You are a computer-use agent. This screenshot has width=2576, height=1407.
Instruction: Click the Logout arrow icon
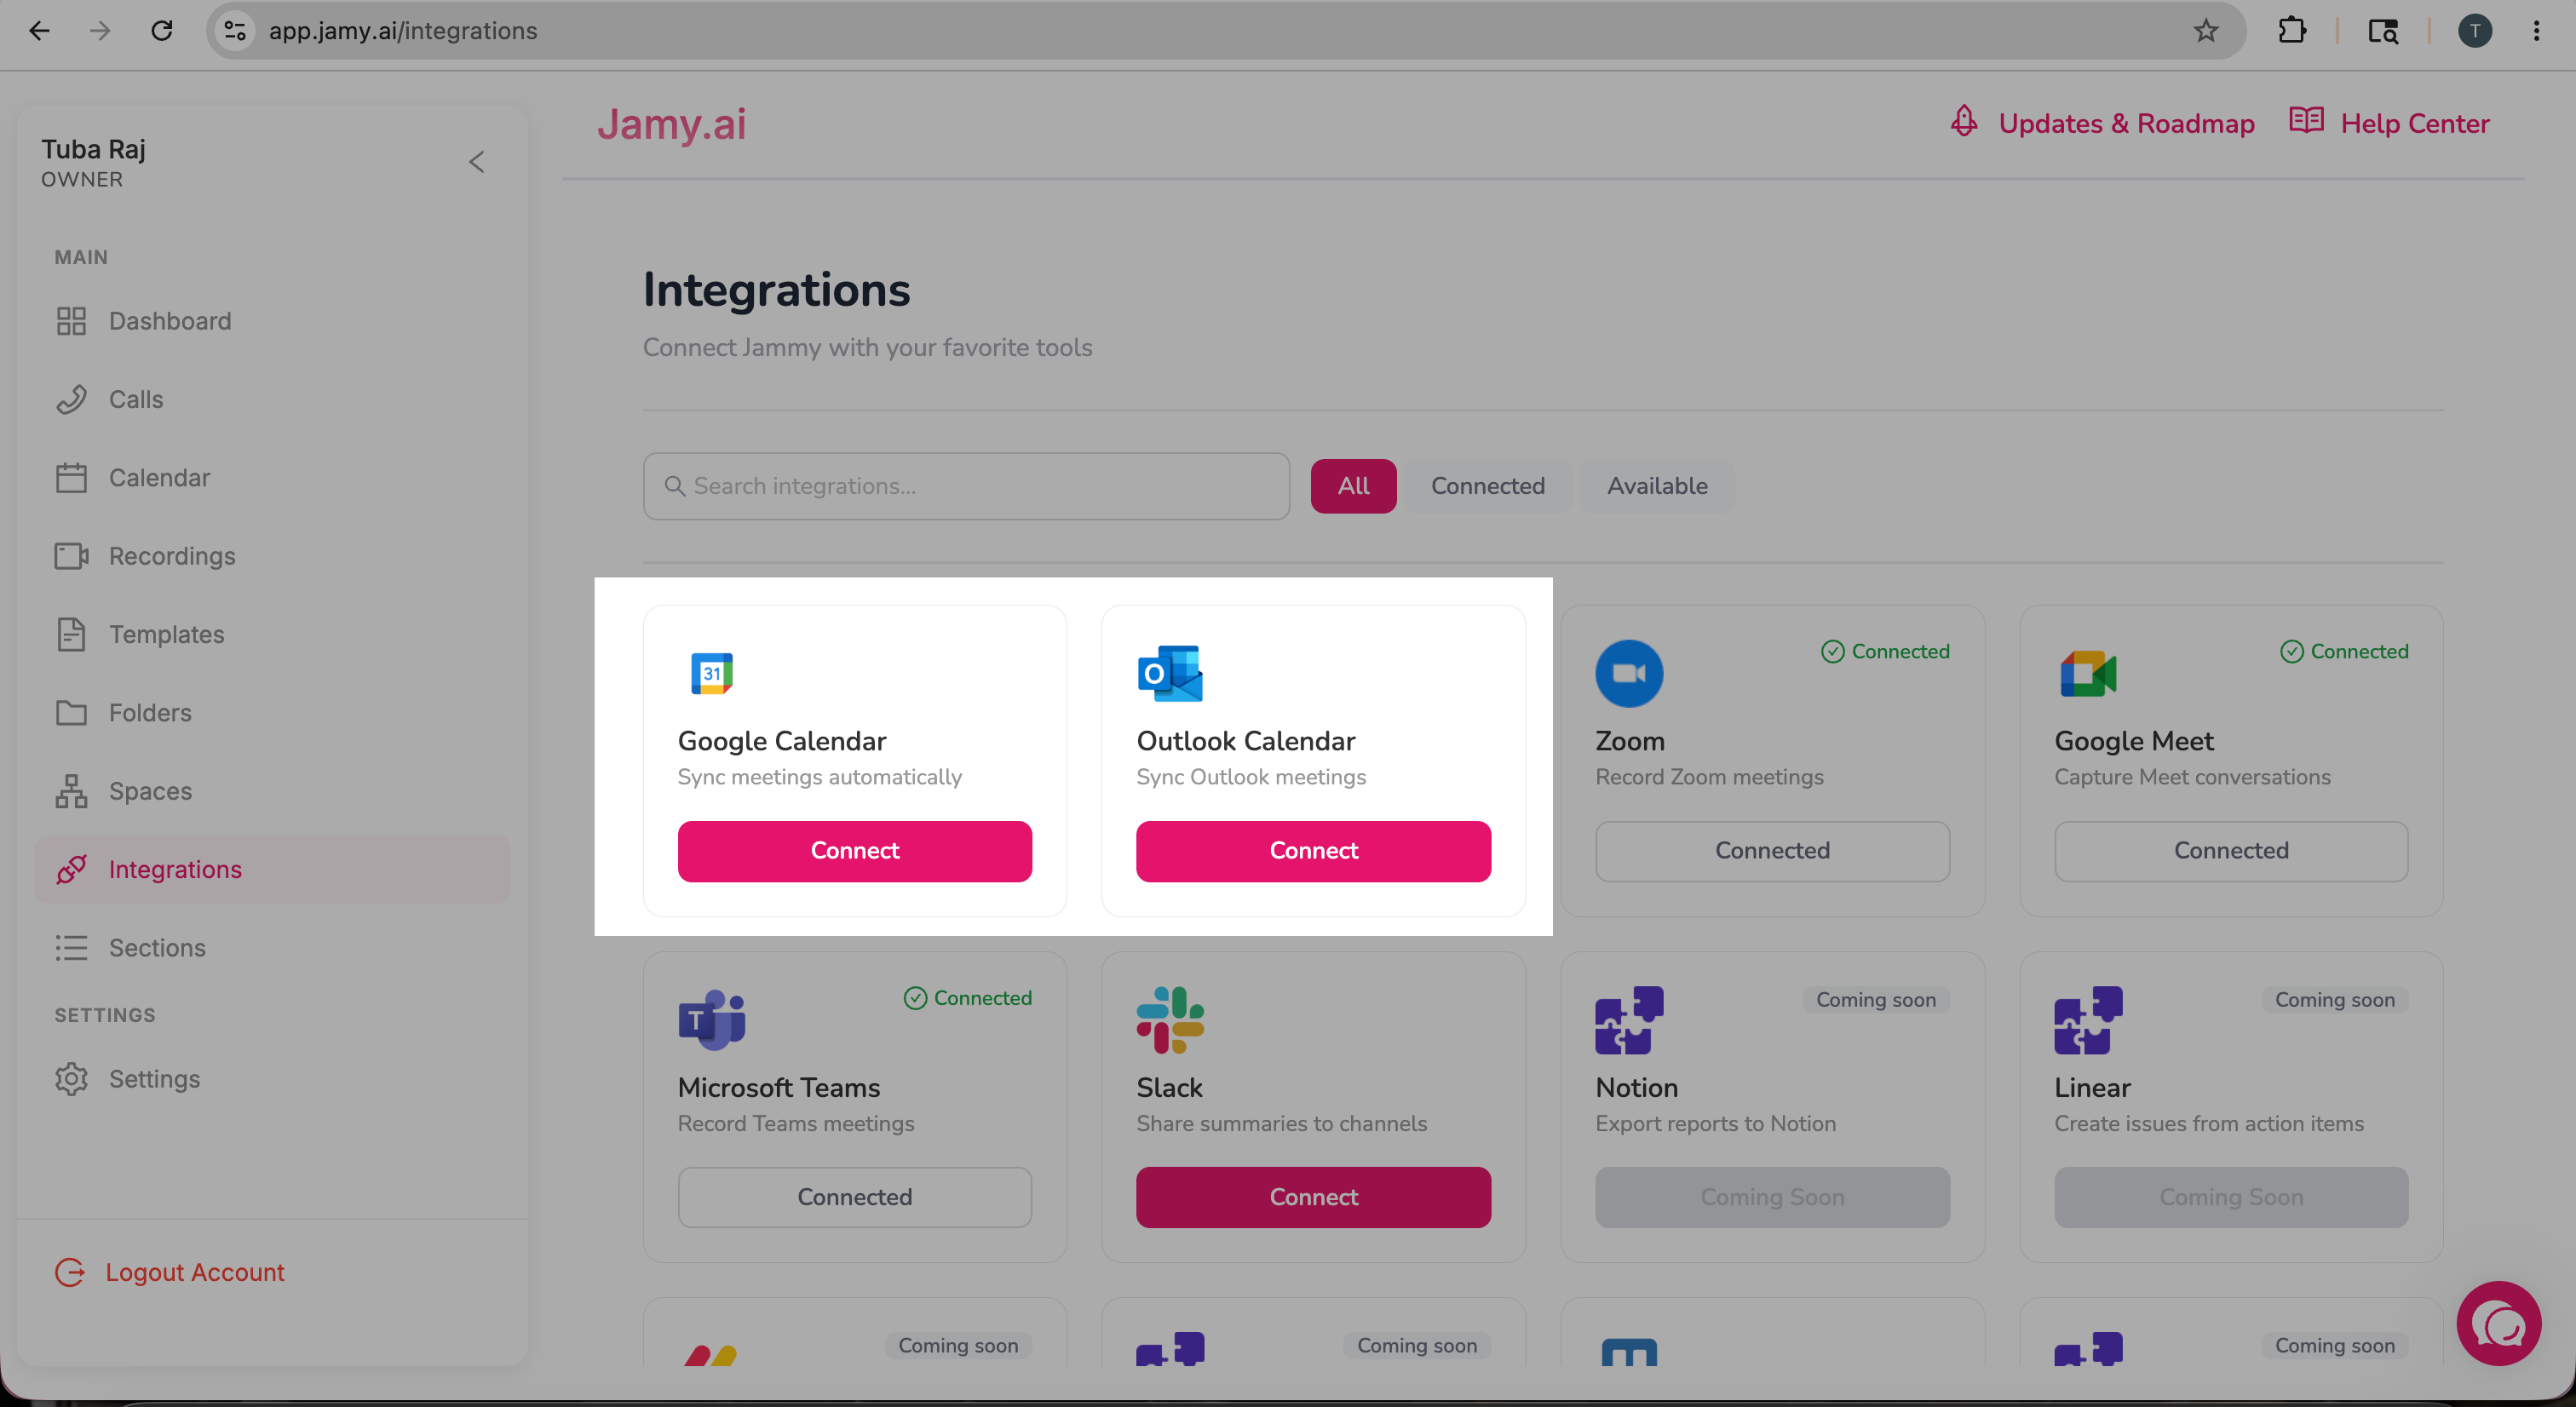tap(70, 1272)
